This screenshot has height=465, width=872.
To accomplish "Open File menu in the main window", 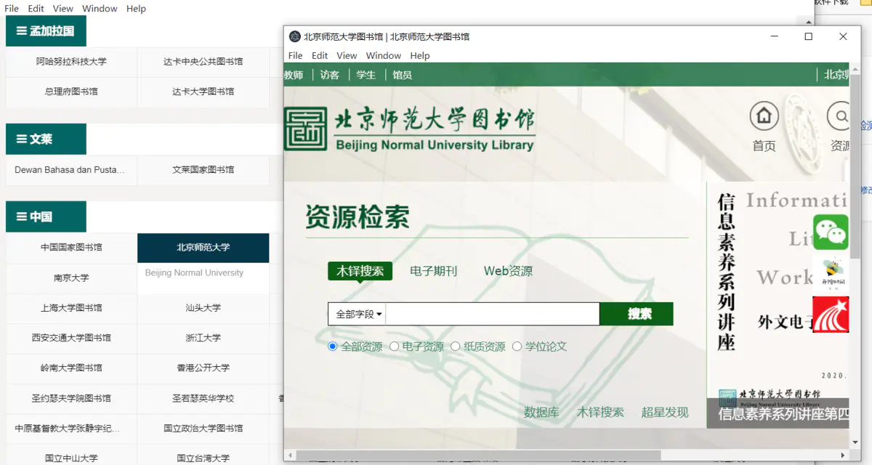I will click(12, 9).
